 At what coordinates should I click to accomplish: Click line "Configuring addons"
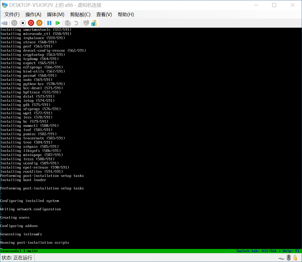19,226
